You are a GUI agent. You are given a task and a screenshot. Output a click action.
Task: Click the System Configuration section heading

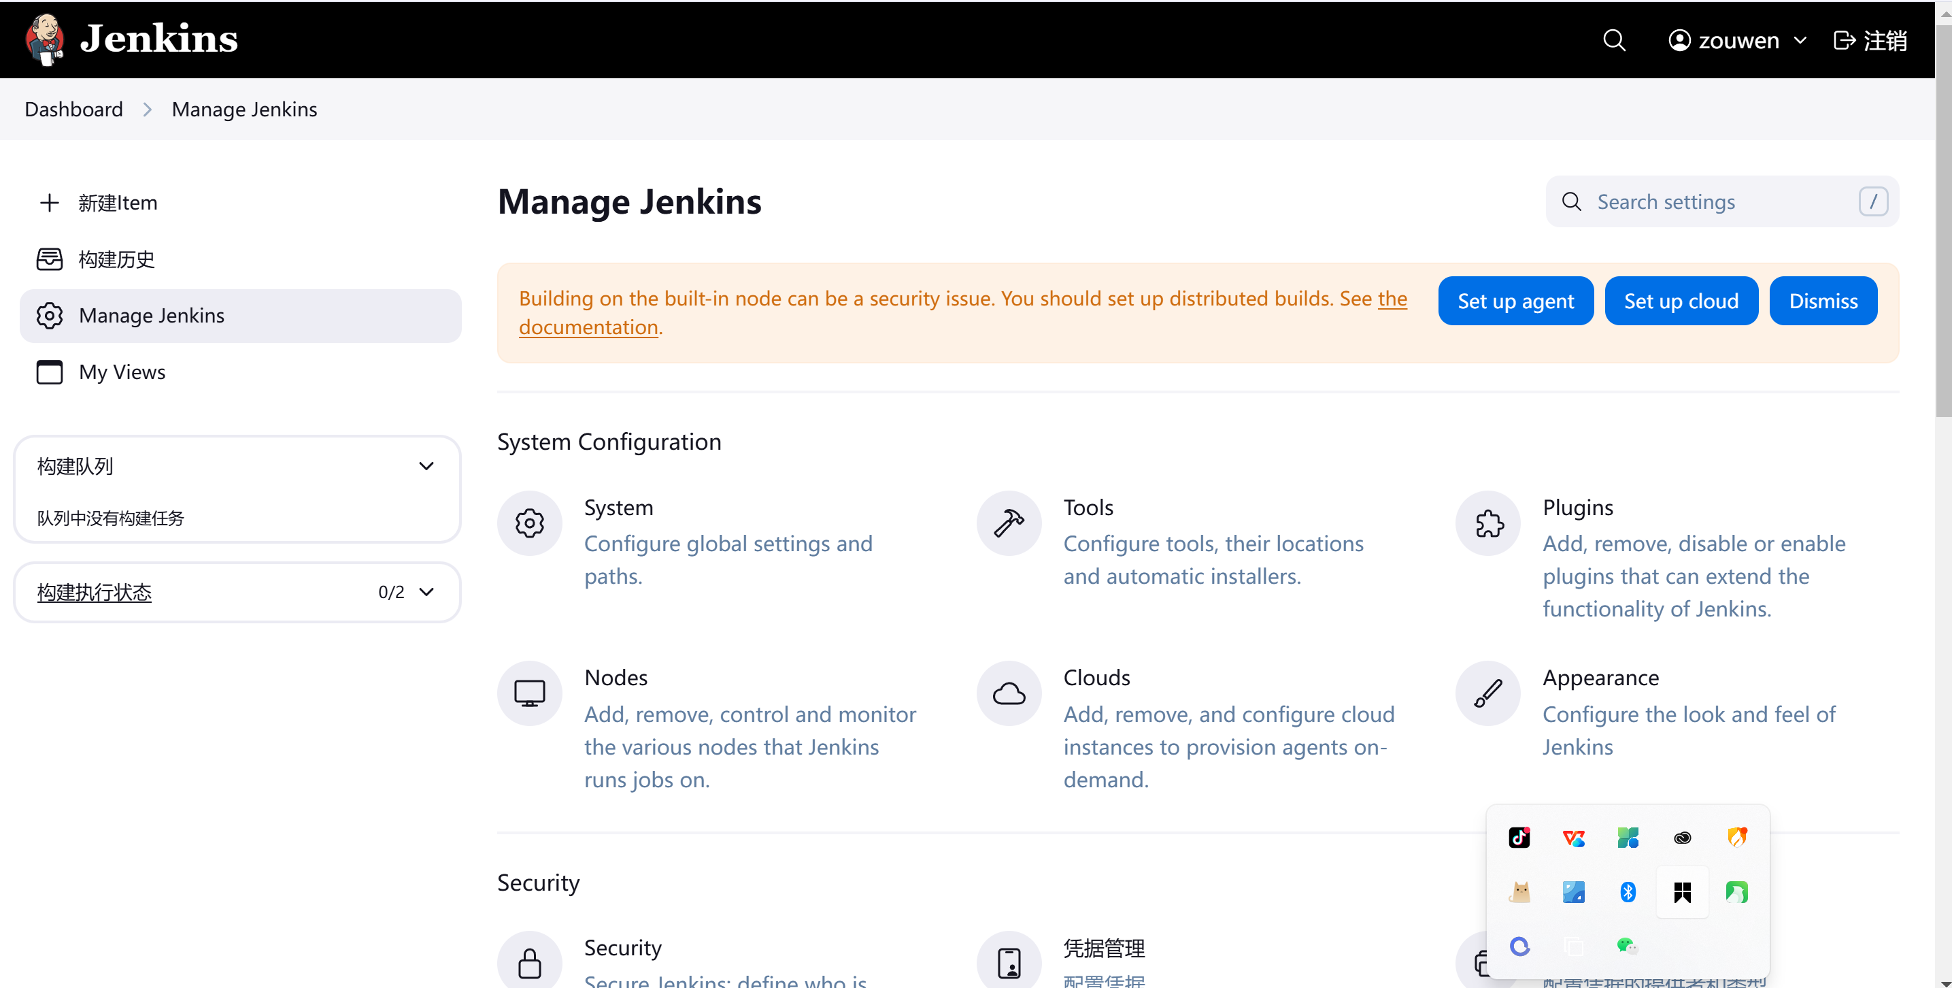click(609, 442)
